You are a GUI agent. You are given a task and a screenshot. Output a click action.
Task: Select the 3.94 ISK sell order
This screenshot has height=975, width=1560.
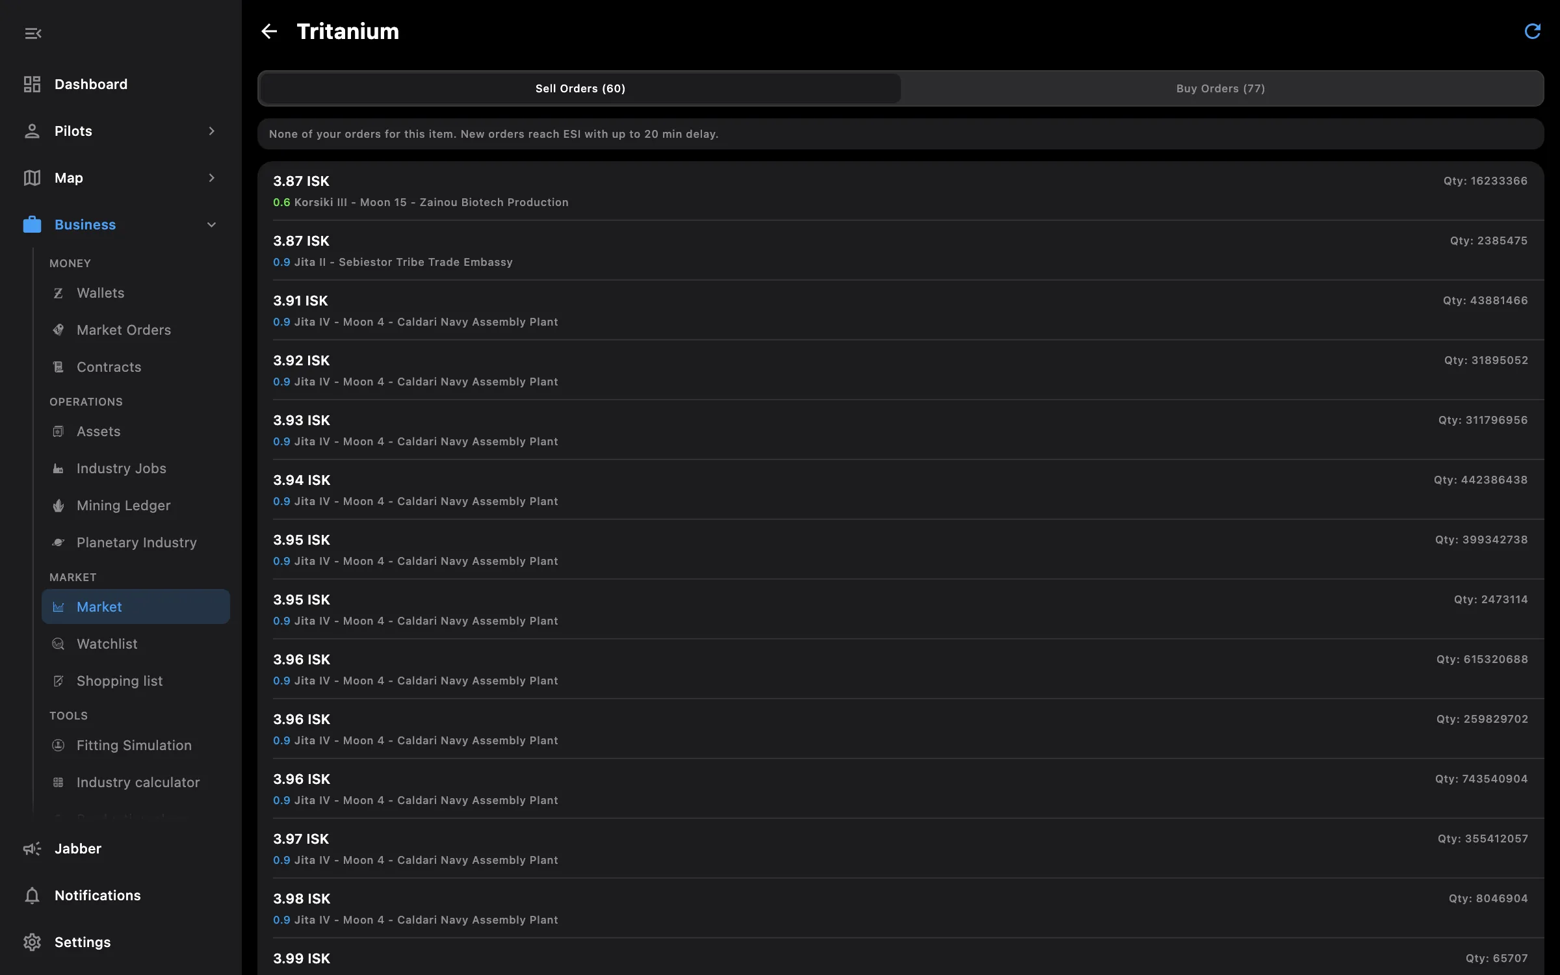pos(900,490)
